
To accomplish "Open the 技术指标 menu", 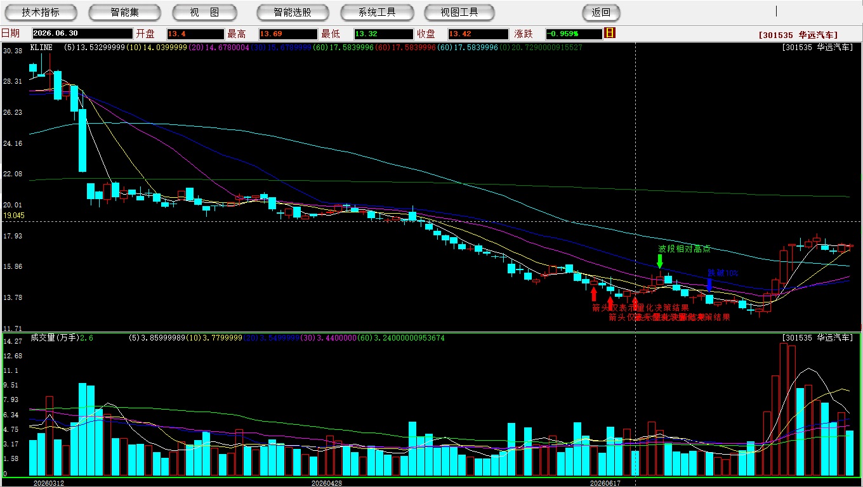I will (x=41, y=12).
